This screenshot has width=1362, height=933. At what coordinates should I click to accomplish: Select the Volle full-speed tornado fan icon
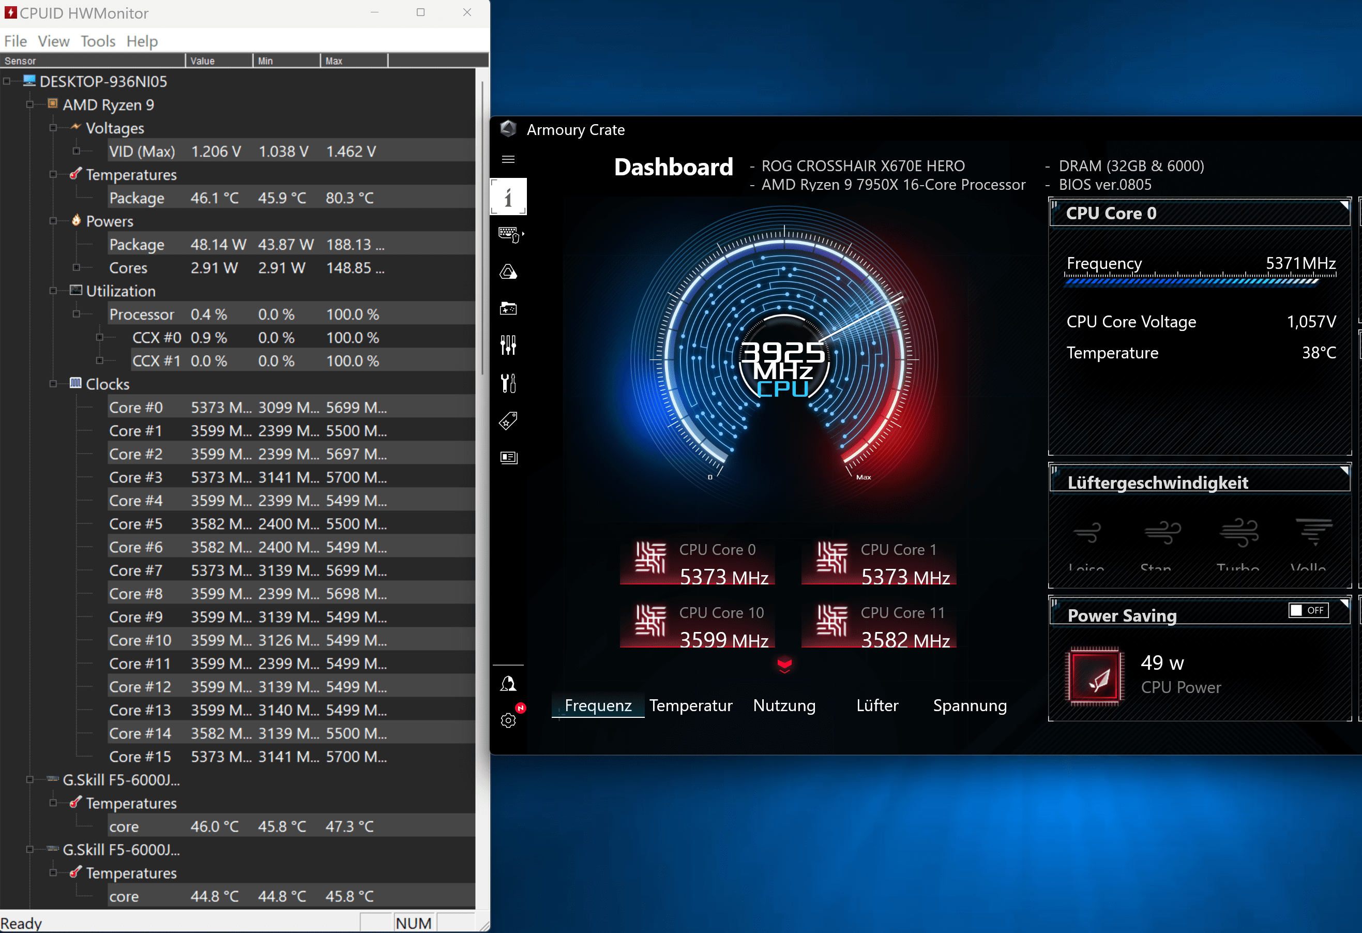click(1313, 532)
